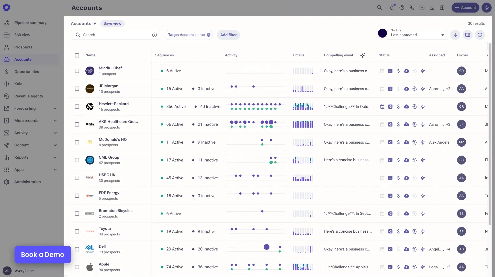
Task: Check the Mindful Chef row checkbox
Action: 77,71
